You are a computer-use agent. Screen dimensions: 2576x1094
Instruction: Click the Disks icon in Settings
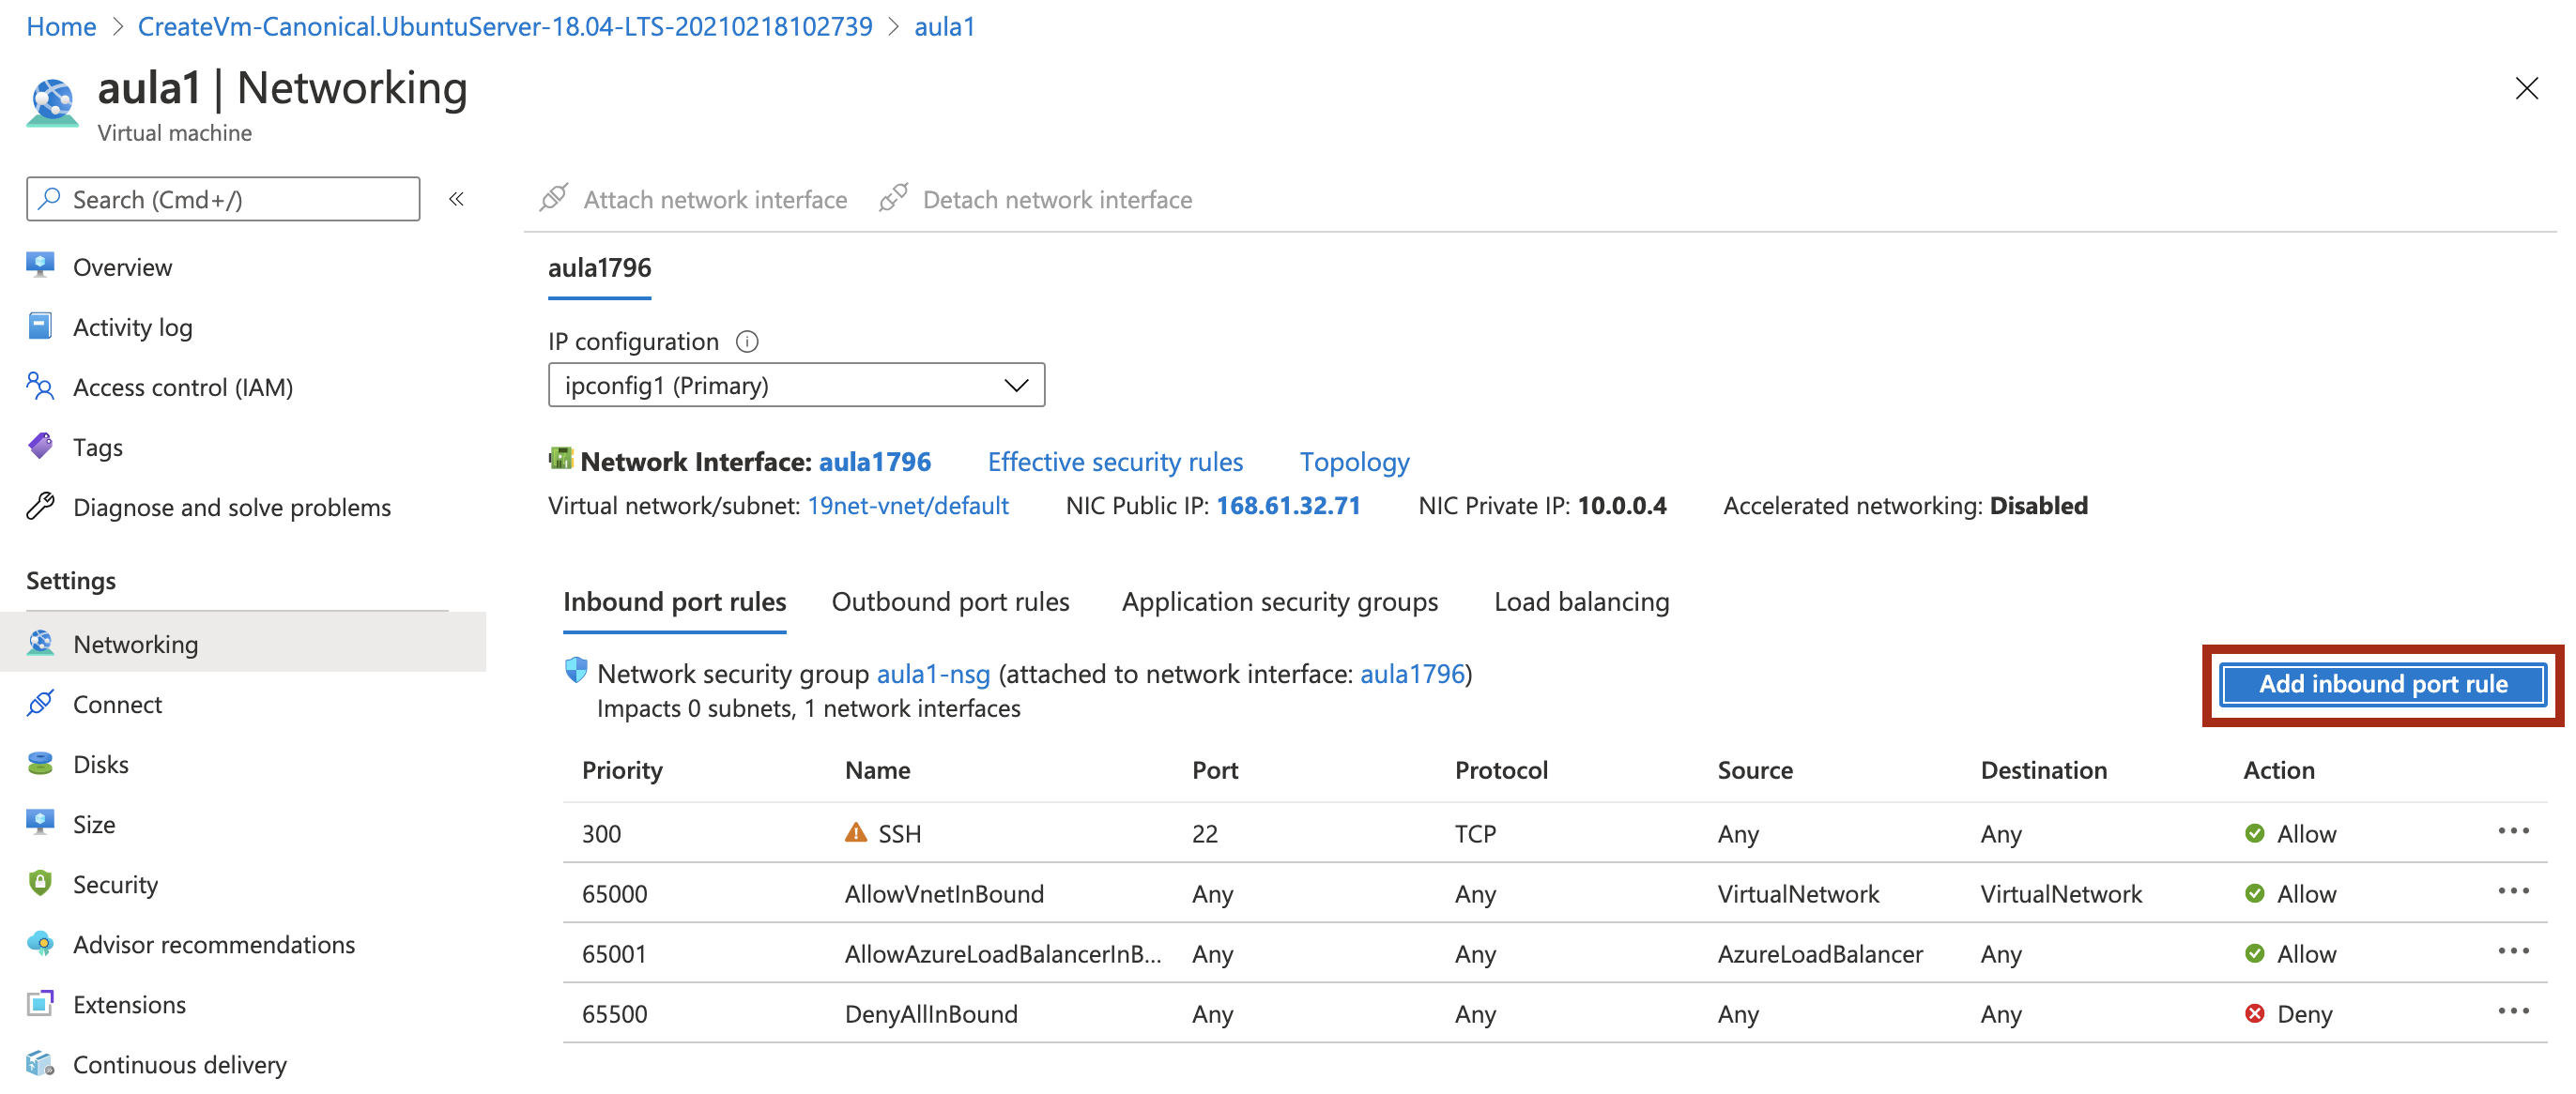[x=40, y=765]
